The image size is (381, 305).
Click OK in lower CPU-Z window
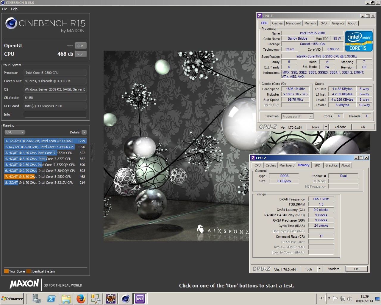click(x=357, y=269)
